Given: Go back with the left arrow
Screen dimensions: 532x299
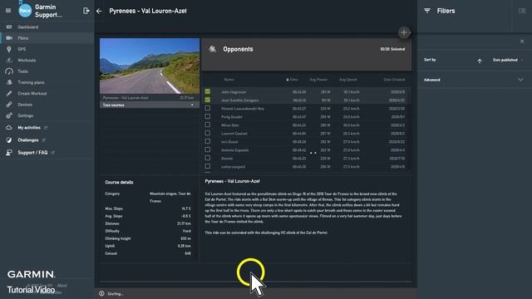Looking at the screenshot, I should coord(99,11).
